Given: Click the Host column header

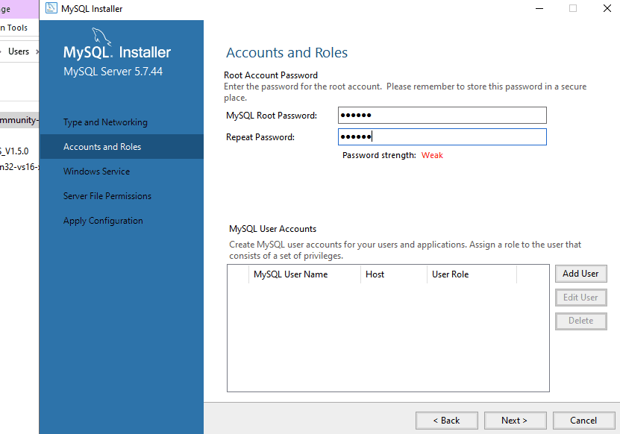Looking at the screenshot, I should coord(375,274).
